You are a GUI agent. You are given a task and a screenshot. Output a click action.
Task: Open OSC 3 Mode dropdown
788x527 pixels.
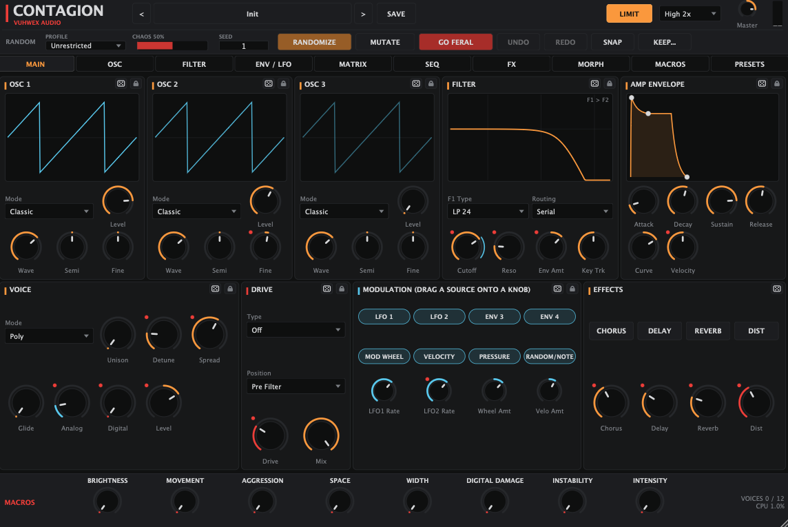pyautogui.click(x=344, y=211)
